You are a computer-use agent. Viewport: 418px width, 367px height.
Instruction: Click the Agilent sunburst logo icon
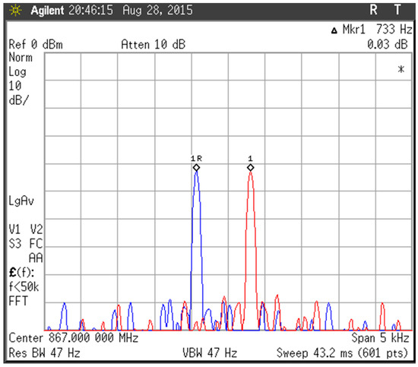click(15, 11)
